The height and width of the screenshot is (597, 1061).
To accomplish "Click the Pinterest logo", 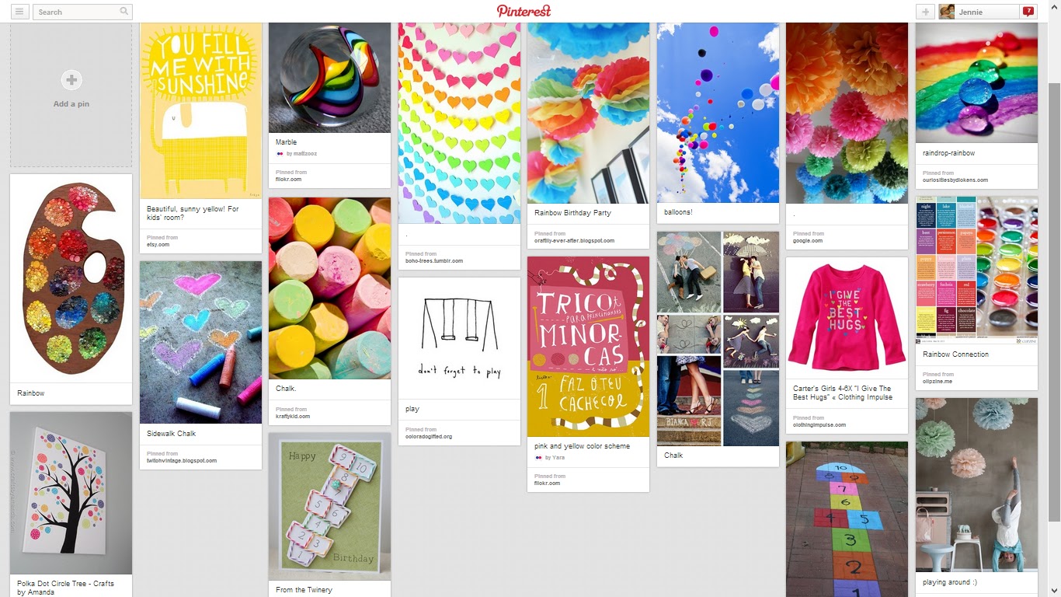I will (524, 11).
